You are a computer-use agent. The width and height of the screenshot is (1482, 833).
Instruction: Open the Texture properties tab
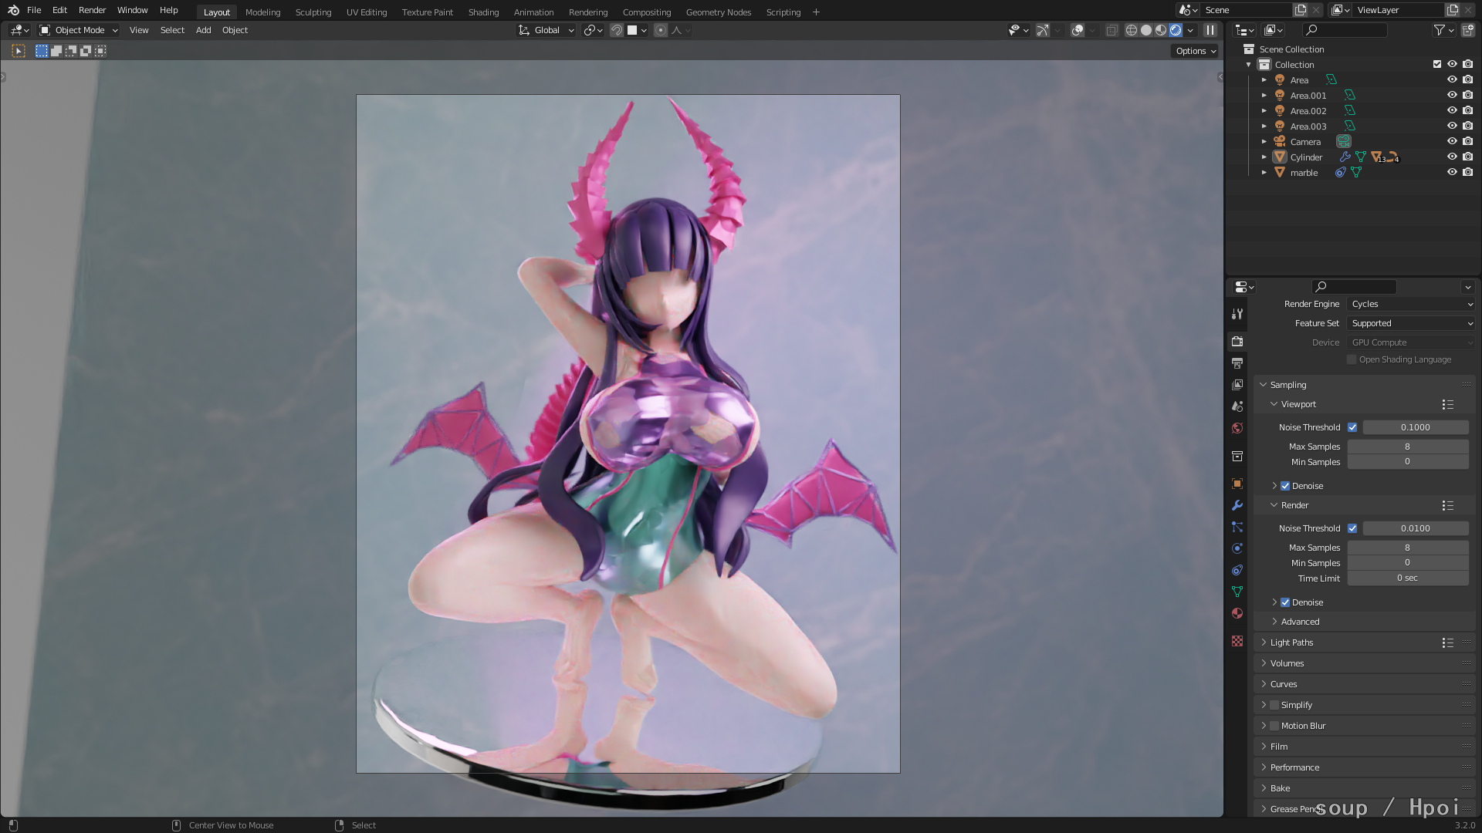[1237, 641]
